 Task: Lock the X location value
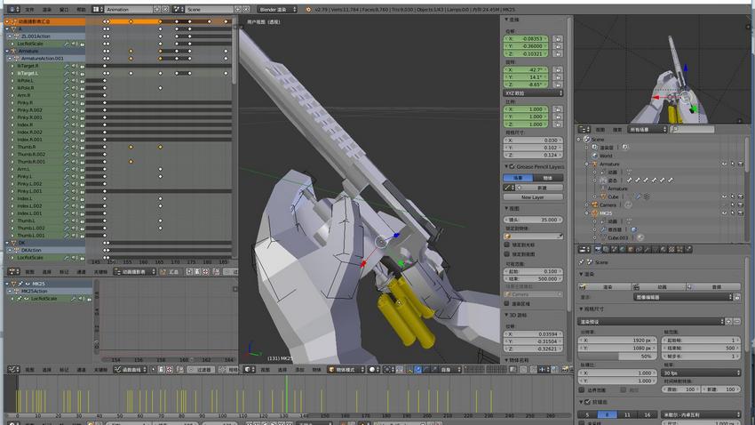[x=558, y=39]
